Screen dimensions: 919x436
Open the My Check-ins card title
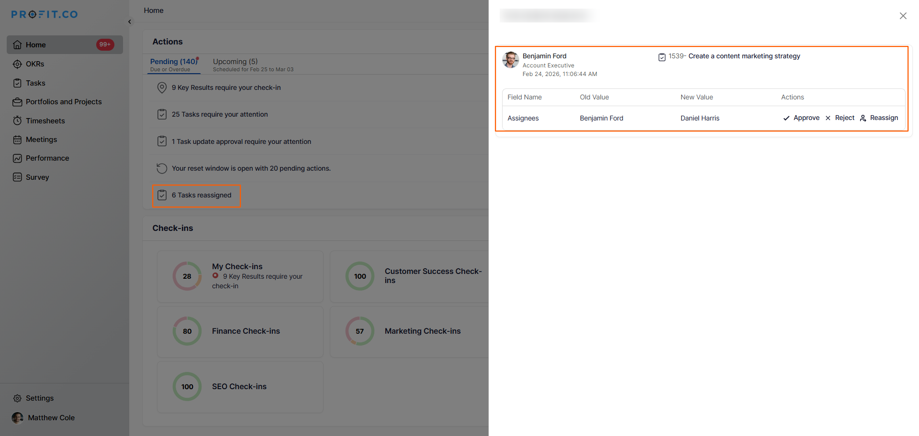tap(237, 266)
